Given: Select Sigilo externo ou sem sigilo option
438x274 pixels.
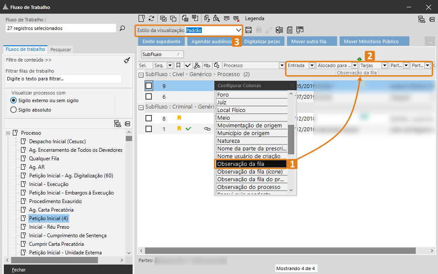Looking at the screenshot, I should 13,100.
